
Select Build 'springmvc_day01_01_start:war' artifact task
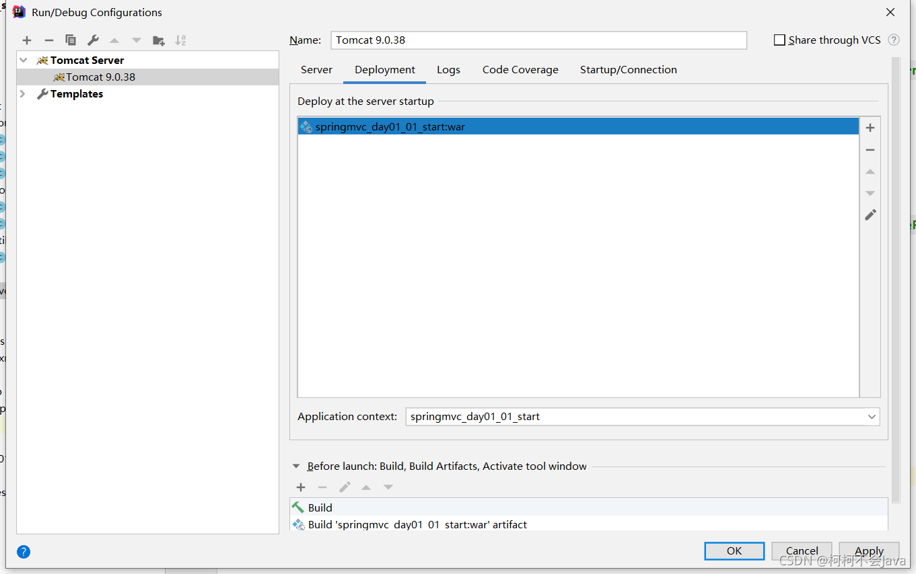589,524
